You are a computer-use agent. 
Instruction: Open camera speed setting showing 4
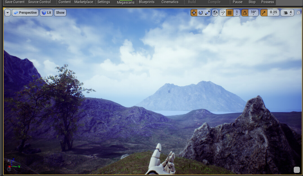287,13
